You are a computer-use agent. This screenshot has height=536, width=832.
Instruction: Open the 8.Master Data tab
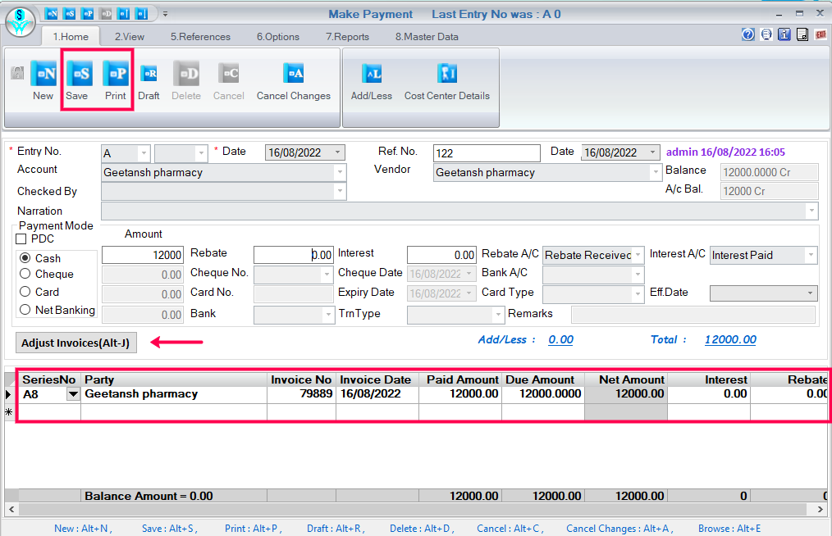(427, 37)
